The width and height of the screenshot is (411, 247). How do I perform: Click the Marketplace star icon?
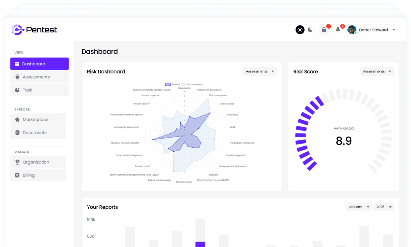point(17,119)
